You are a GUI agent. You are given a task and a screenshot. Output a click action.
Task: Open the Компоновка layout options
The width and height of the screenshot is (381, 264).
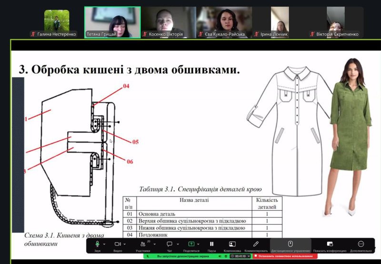click(232, 244)
